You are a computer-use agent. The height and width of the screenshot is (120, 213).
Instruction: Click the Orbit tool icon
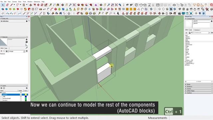click(63, 5)
